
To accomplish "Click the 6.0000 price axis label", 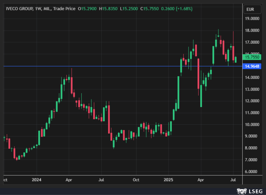I will (x=253, y=172).
